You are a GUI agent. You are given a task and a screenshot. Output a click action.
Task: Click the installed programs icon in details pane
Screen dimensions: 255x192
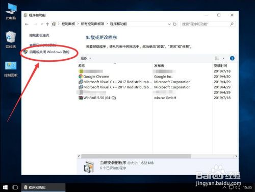pos(89,166)
